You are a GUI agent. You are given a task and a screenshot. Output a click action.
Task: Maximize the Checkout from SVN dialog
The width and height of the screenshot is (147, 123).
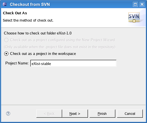(135, 4)
